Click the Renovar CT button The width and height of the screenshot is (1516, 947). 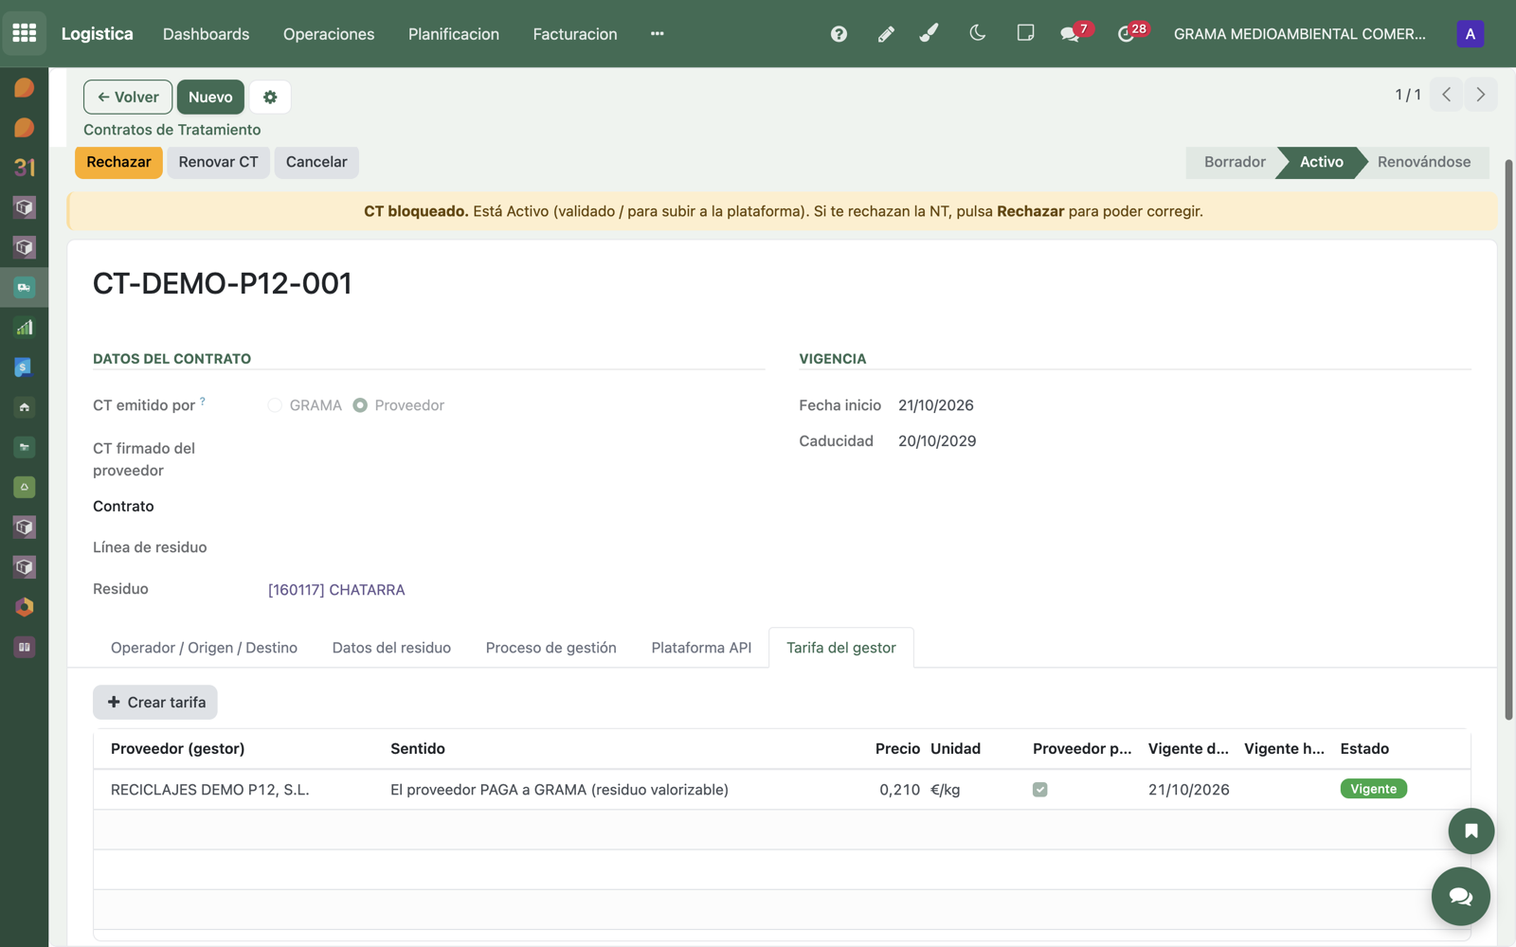[218, 162]
